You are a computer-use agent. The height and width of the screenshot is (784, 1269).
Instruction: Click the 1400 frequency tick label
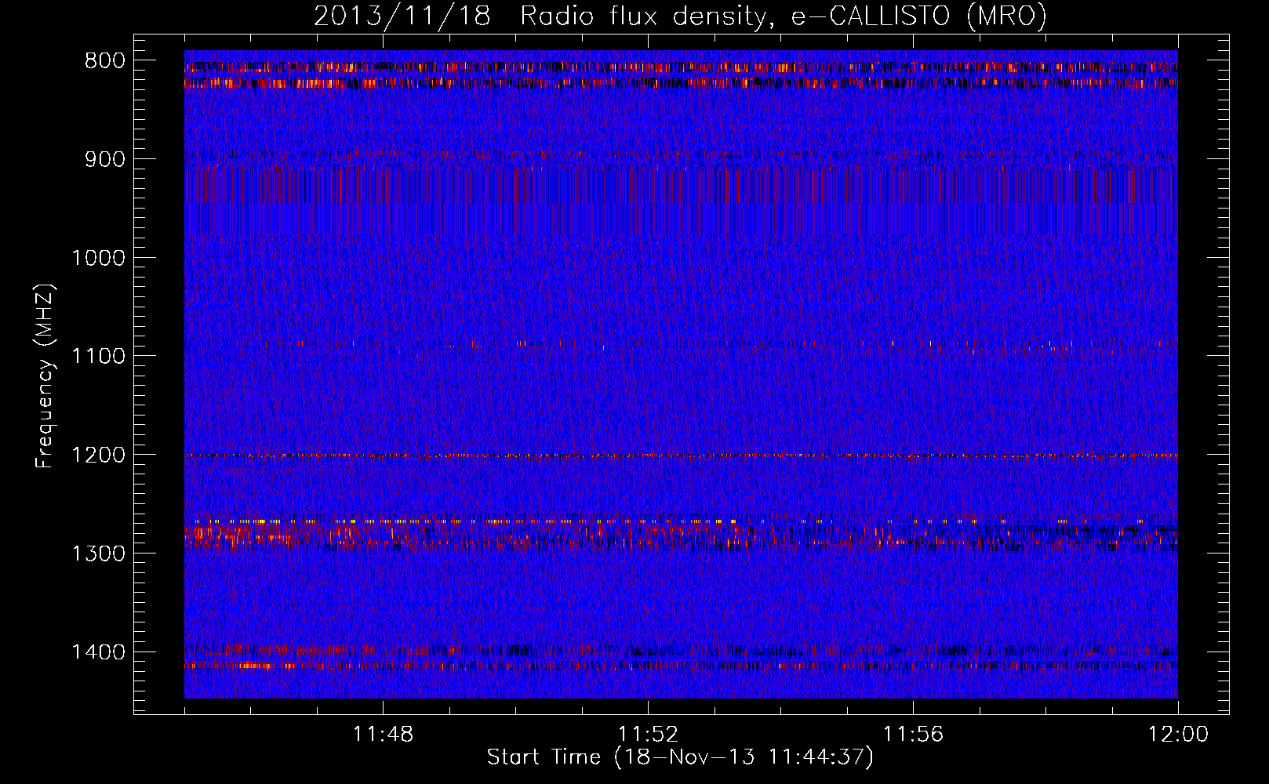pyautogui.click(x=98, y=652)
